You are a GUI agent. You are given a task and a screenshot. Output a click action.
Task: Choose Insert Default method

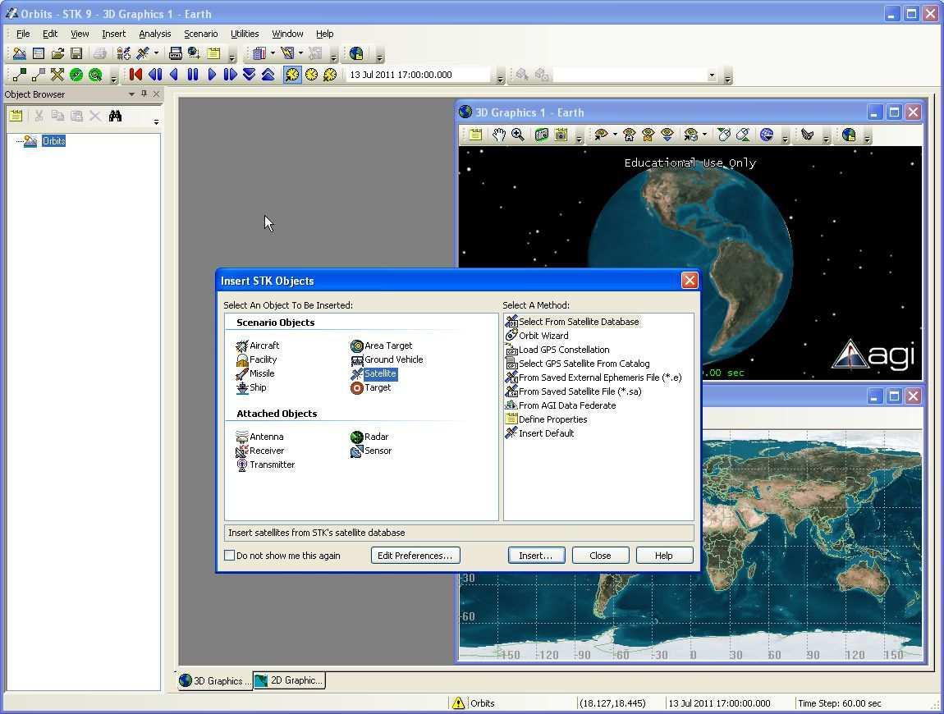(x=540, y=433)
